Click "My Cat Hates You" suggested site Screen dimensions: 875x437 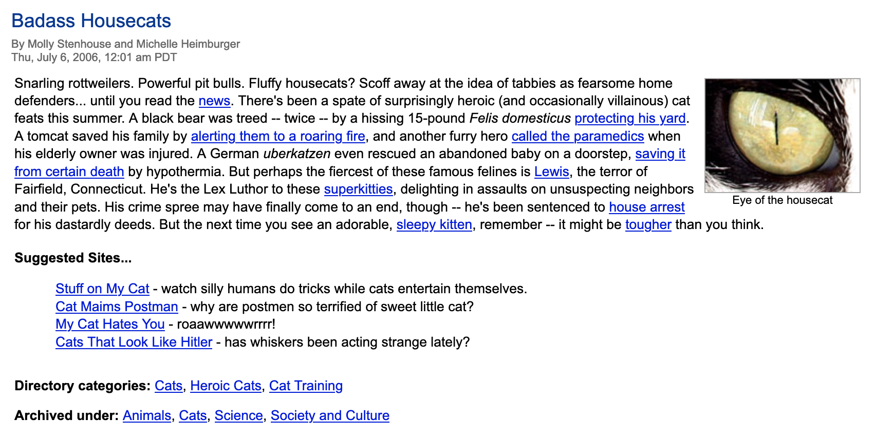110,325
